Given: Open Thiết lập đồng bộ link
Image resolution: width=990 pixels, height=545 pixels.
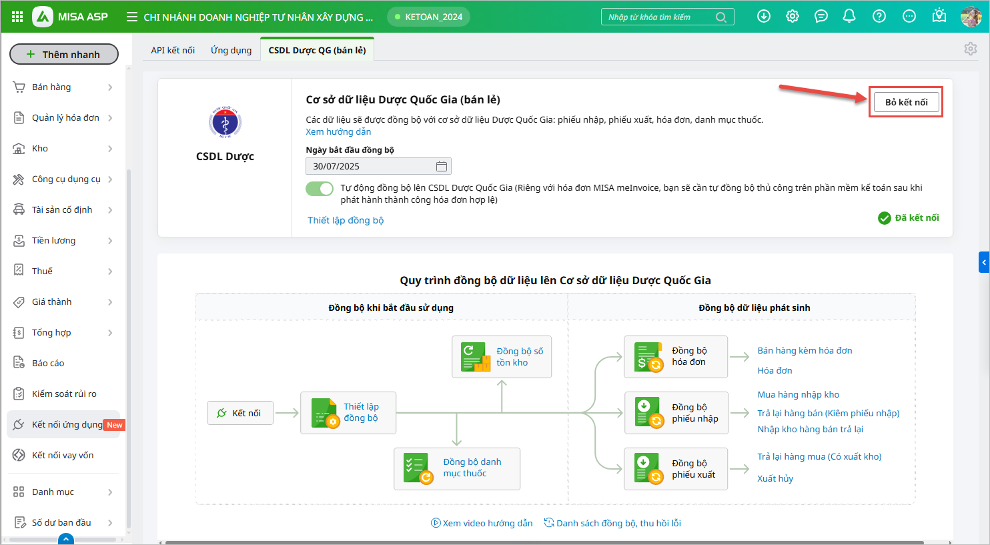Looking at the screenshot, I should [346, 220].
